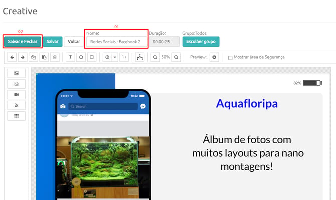The width and height of the screenshot is (336, 200).
Task: Paste element using clipboard icon
Action: (x=44, y=57)
